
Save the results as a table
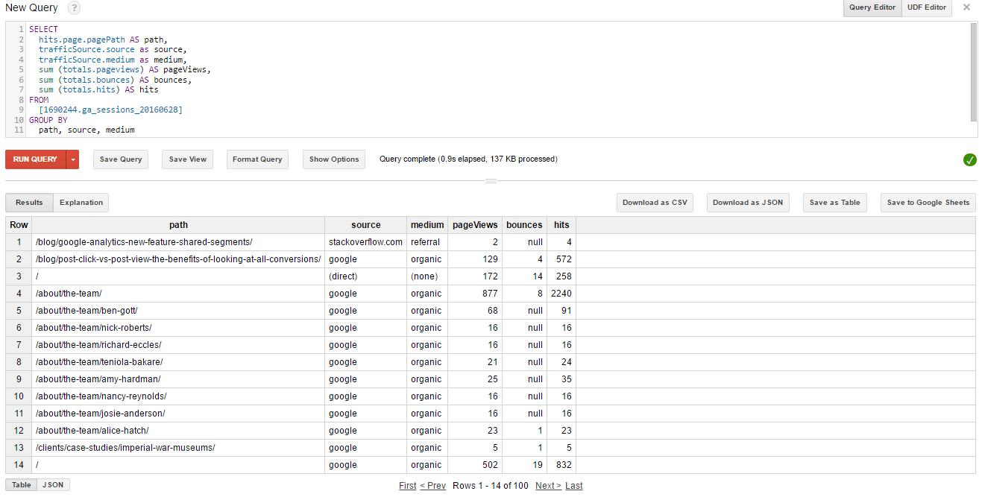tap(834, 202)
